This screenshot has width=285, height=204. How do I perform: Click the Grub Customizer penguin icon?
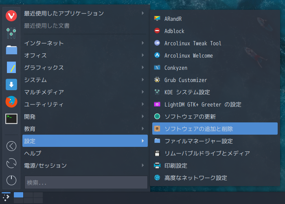[157, 80]
